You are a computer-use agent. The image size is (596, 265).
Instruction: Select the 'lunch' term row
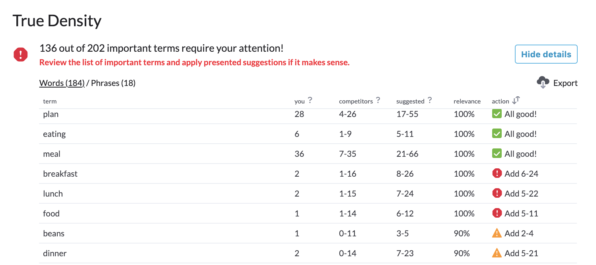[308, 193]
